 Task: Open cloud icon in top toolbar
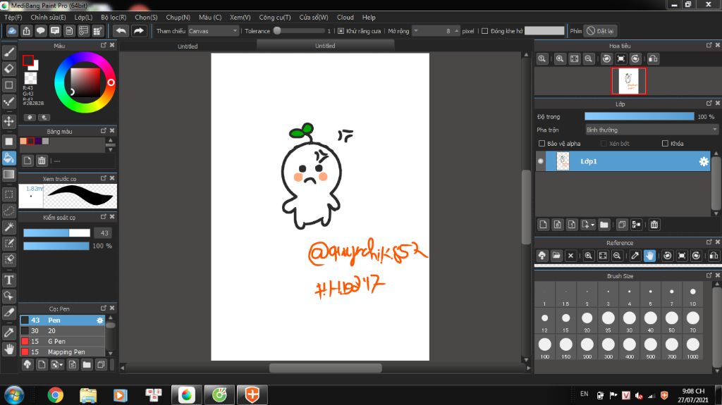point(11,31)
